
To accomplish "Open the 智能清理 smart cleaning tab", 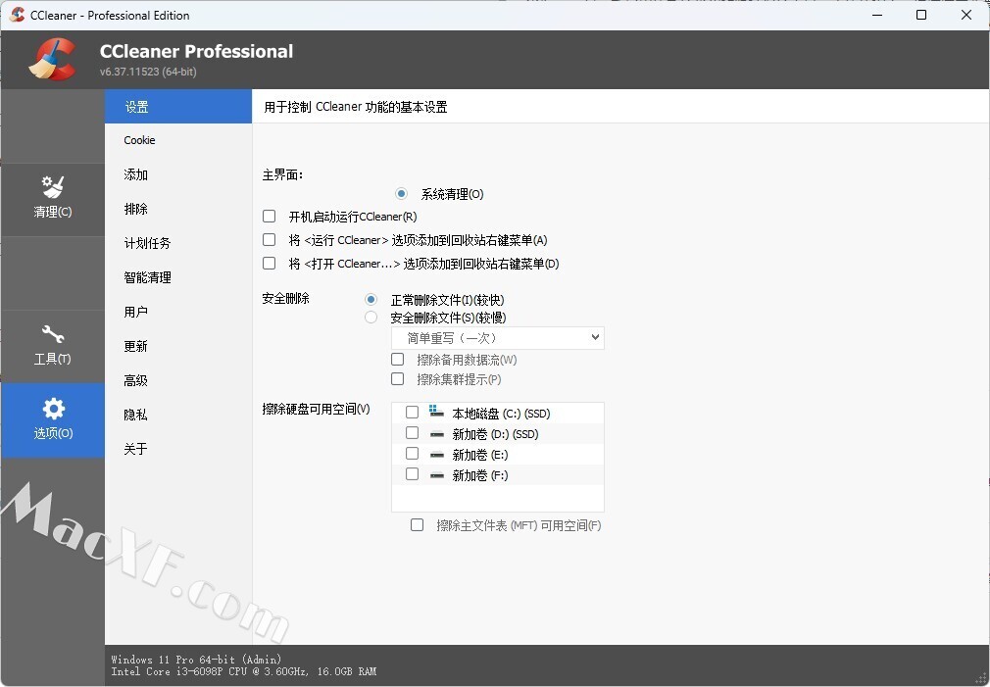I will click(178, 277).
